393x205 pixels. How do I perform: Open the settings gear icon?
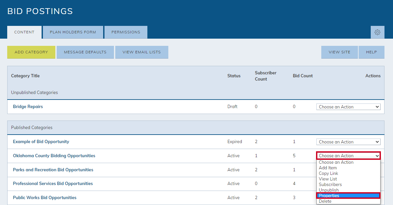(377, 32)
